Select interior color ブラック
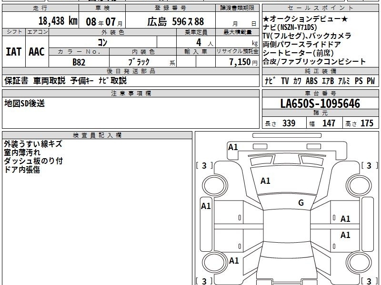This screenshot has height=285, width=381. click(x=139, y=62)
